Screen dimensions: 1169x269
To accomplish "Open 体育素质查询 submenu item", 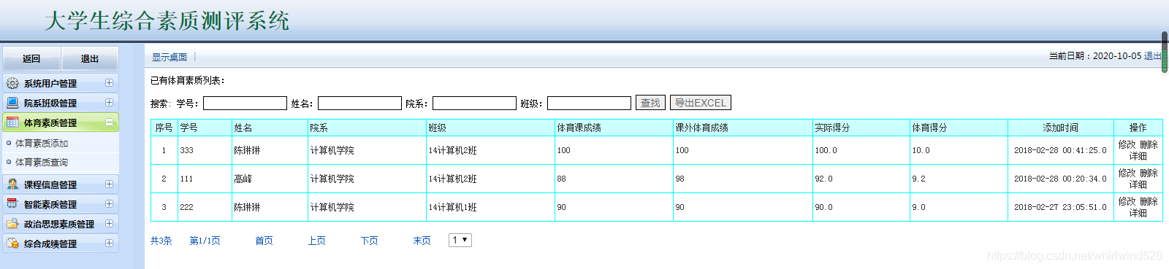I will point(42,163).
